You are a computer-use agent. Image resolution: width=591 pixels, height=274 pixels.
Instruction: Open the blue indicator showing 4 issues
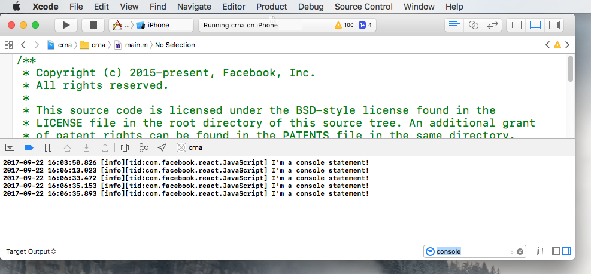tap(365, 25)
